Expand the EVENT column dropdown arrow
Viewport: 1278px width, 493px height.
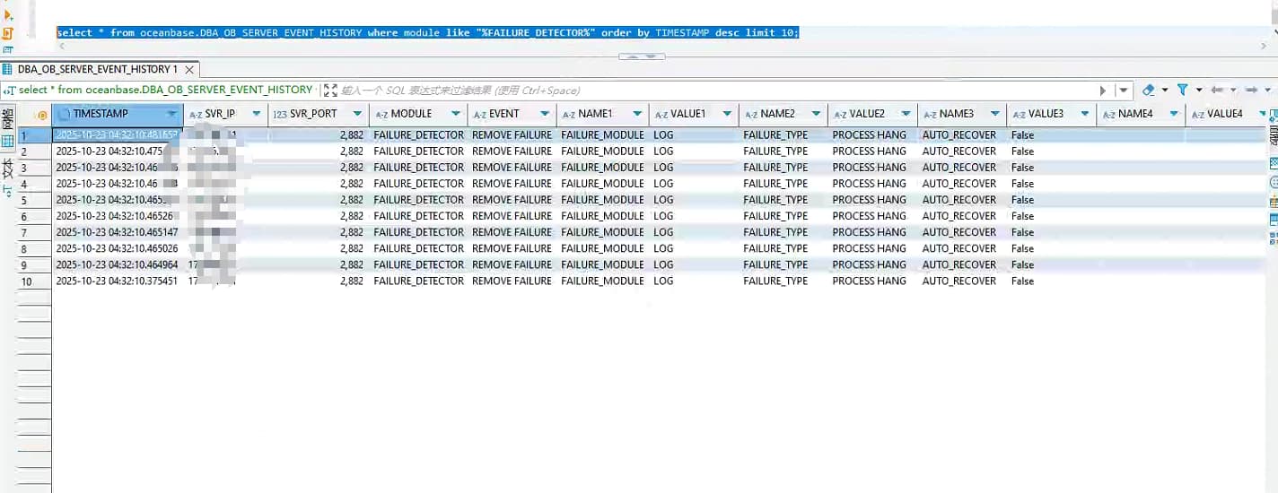(x=544, y=114)
